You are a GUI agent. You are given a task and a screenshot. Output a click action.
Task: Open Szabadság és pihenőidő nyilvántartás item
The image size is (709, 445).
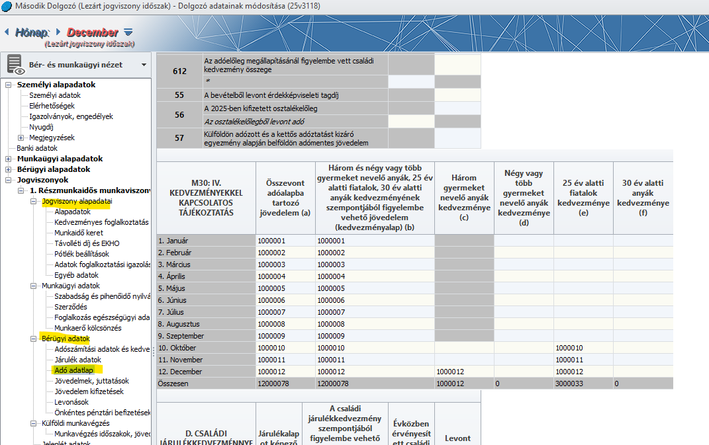coord(102,296)
